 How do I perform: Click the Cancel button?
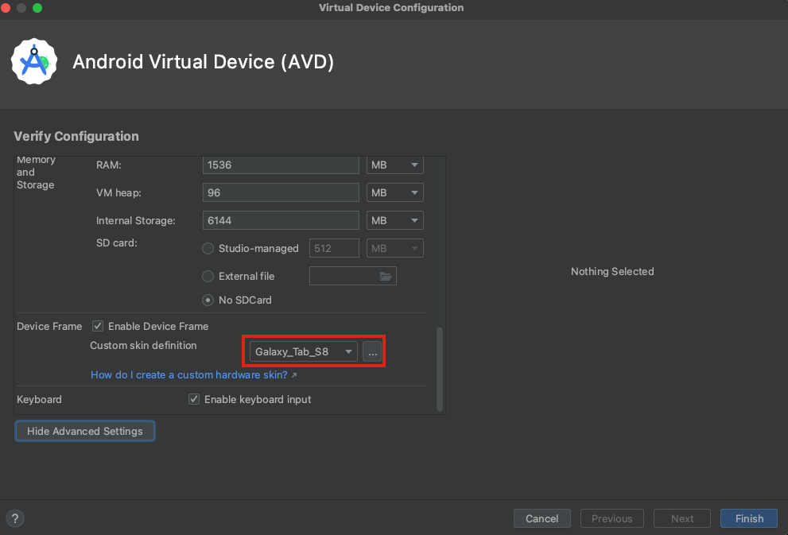pyautogui.click(x=542, y=518)
